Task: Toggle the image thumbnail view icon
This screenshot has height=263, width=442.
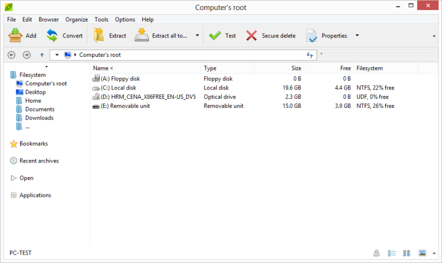Action: click(x=422, y=253)
